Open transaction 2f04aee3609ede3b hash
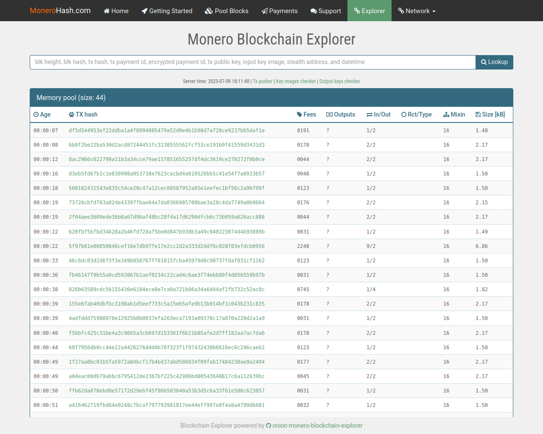Screen dimensions: 543x434 [x=167, y=217]
